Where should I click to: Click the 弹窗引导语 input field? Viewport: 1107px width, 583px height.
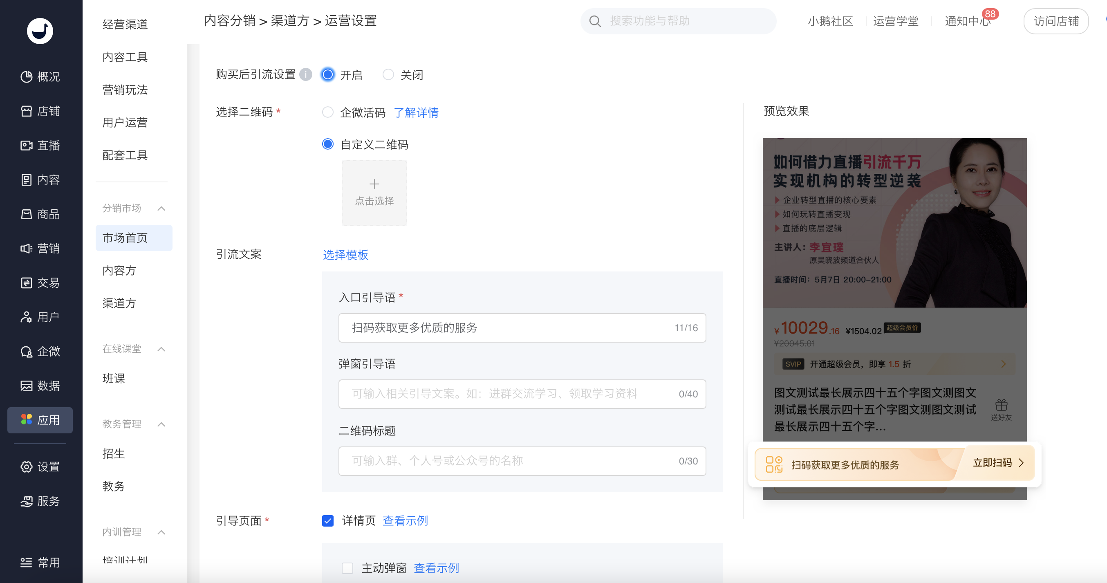coord(522,394)
